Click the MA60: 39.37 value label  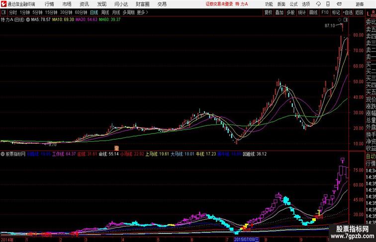coord(109,20)
